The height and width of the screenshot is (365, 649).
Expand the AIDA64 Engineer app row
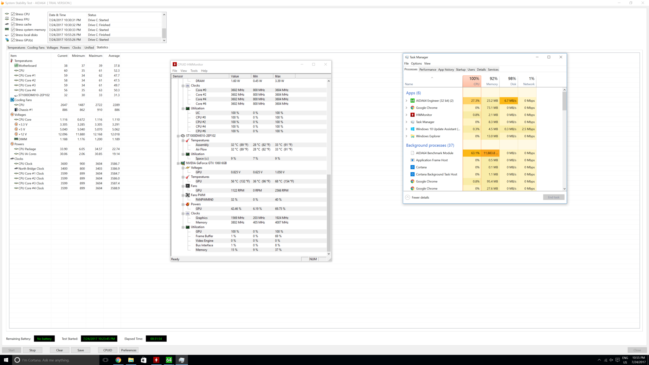(x=407, y=101)
